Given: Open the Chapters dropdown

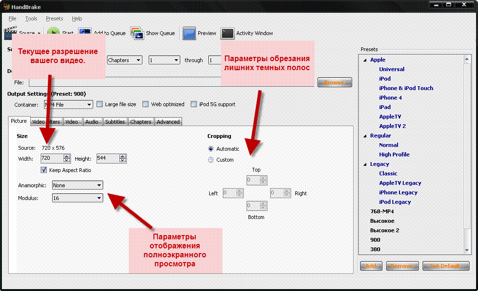Looking at the screenshot, I should coord(124,60).
